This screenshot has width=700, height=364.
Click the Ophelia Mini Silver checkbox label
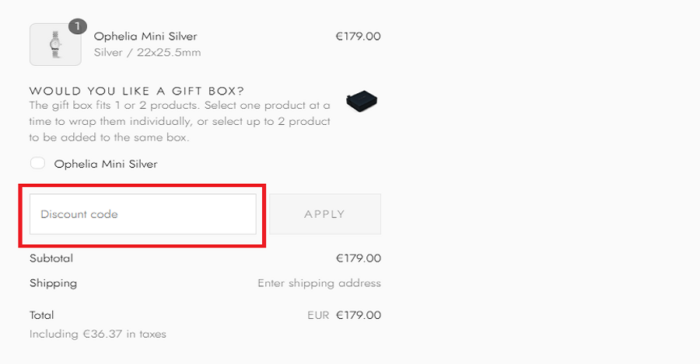coord(105,164)
